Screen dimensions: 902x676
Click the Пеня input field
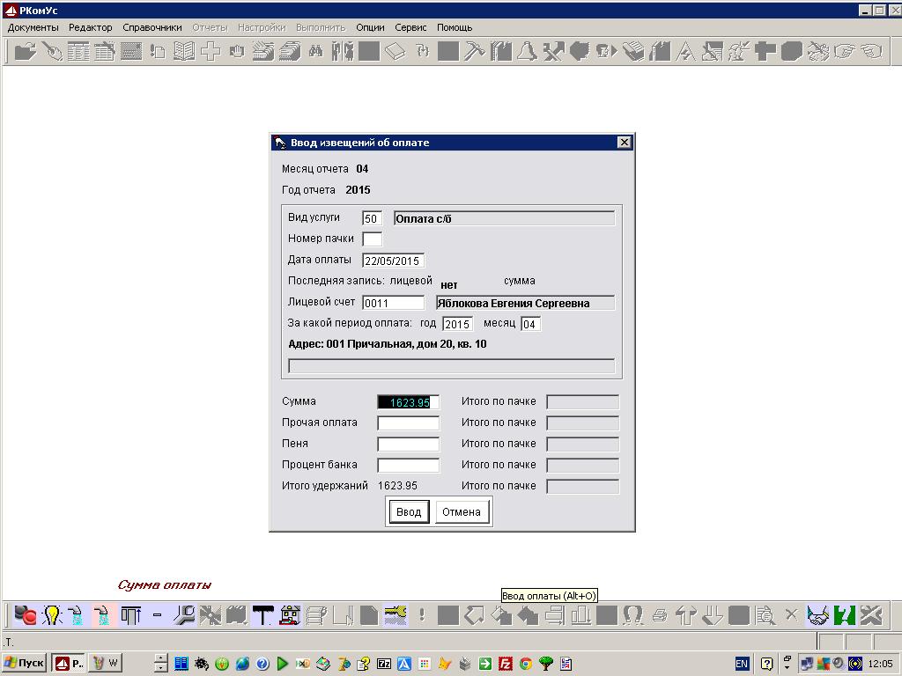408,445
